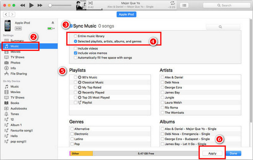Check Top 25 Most Played playlist
Viewport: 253px width, 160px height.
(75, 98)
